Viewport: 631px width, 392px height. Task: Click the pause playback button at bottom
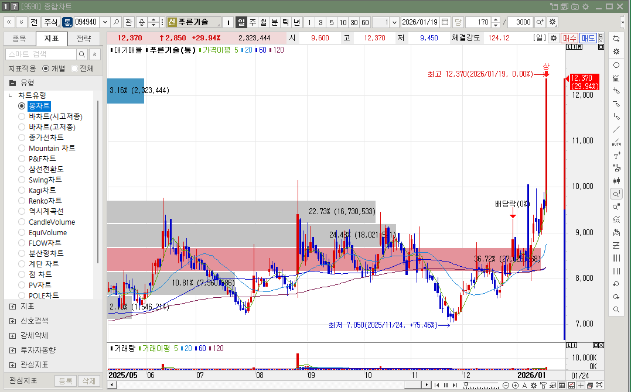click(x=446, y=385)
